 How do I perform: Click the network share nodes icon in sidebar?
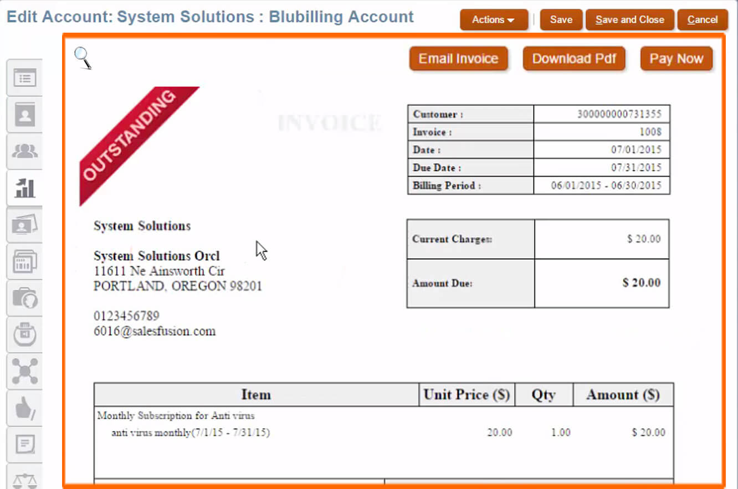[x=24, y=371]
